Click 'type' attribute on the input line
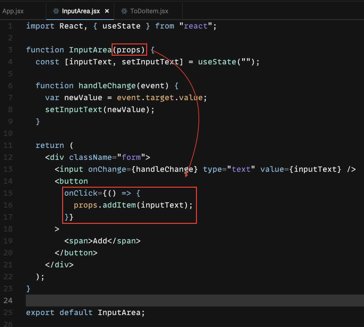Image resolution: width=364 pixels, height=327 pixels. [213, 169]
